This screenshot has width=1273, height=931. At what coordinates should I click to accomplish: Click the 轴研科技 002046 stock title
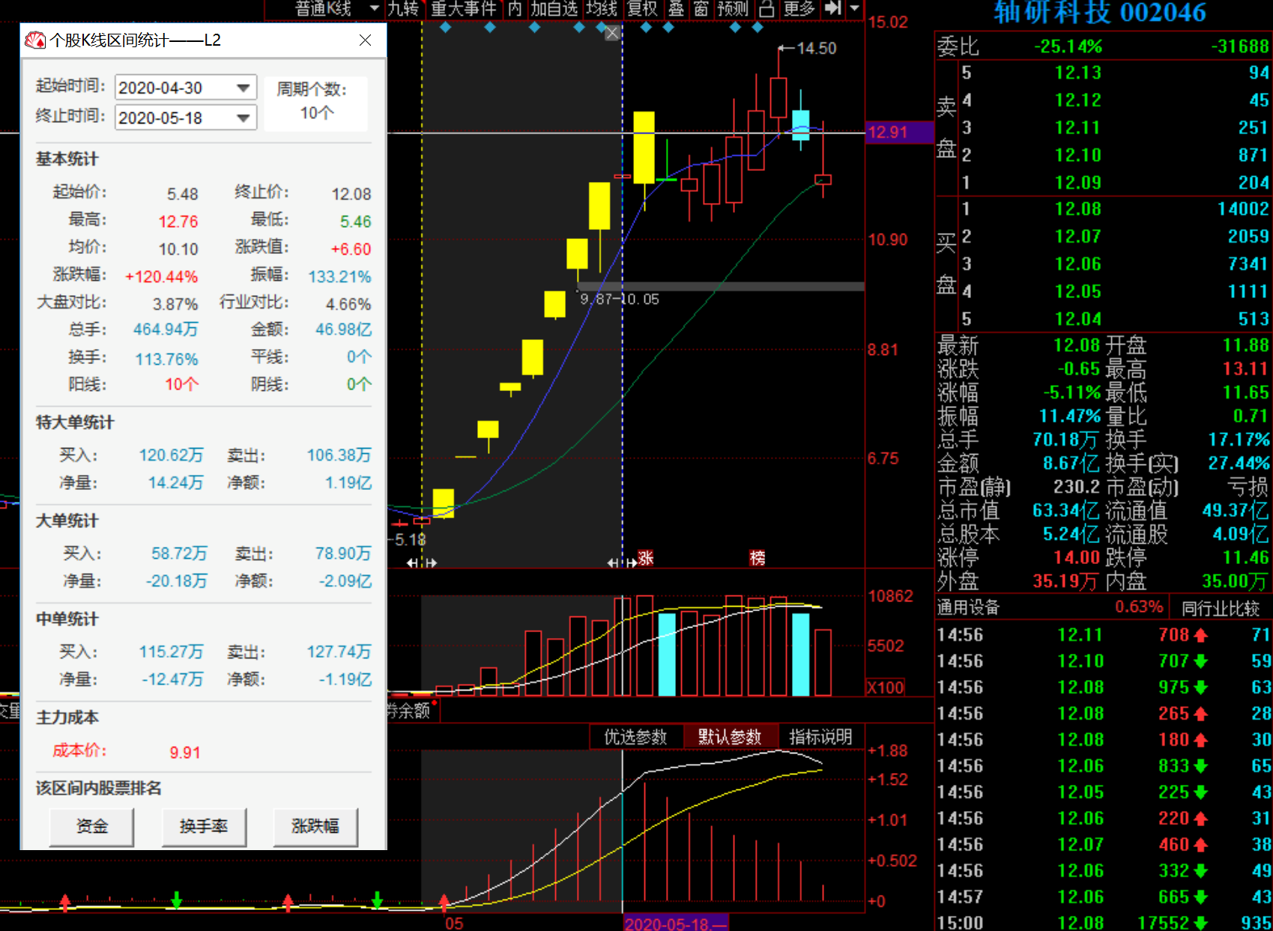(x=1100, y=13)
